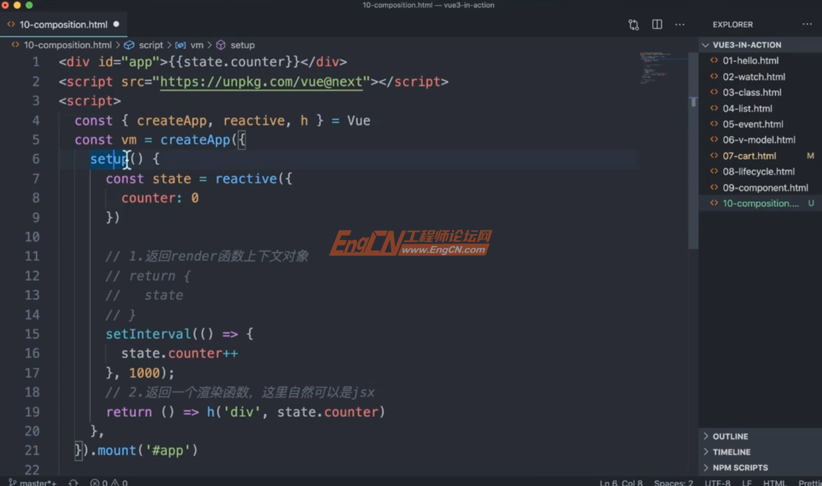Click the HTML language mode indicator
The height and width of the screenshot is (486, 822).
pos(775,482)
